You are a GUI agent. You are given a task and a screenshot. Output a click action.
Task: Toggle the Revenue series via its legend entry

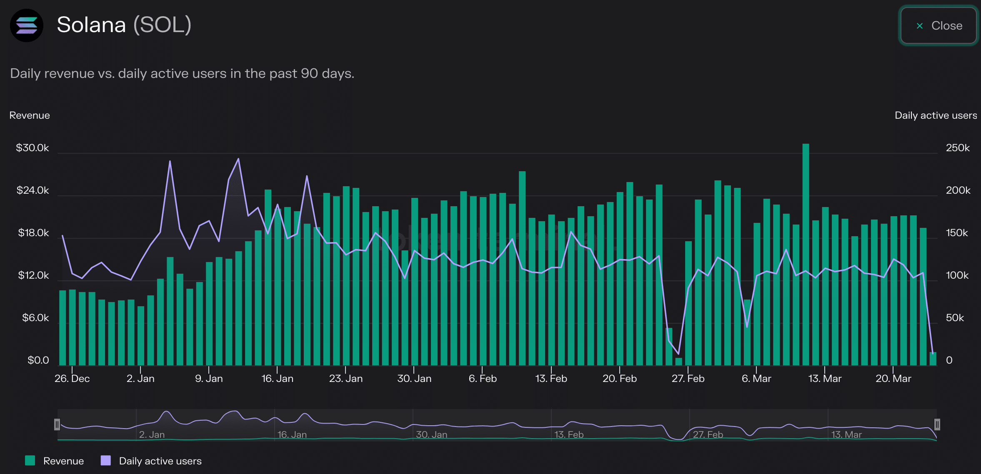click(x=63, y=460)
